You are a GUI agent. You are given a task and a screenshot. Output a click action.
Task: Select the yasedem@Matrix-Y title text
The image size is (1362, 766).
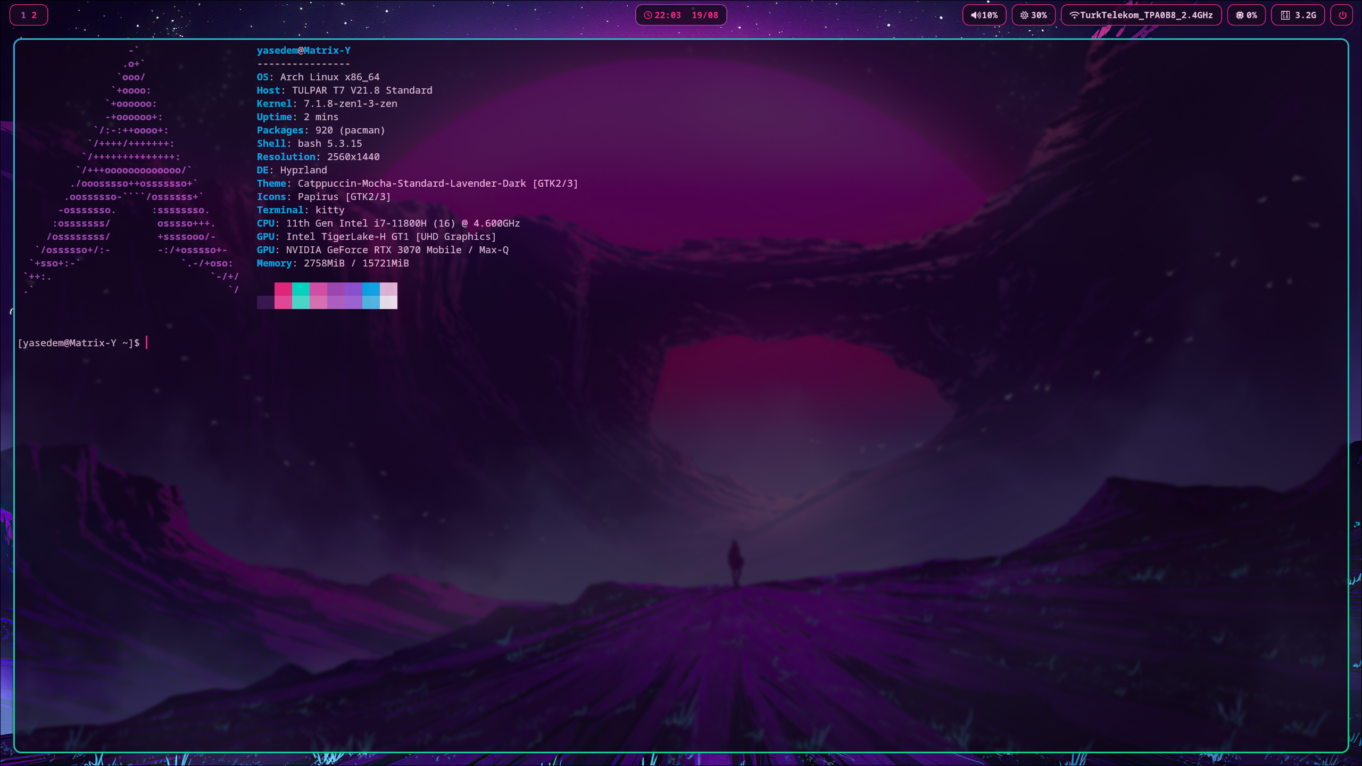coord(303,51)
